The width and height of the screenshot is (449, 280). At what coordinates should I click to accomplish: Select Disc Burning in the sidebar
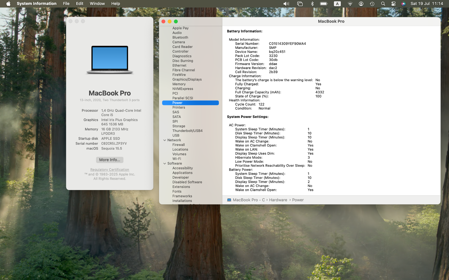[x=183, y=61]
